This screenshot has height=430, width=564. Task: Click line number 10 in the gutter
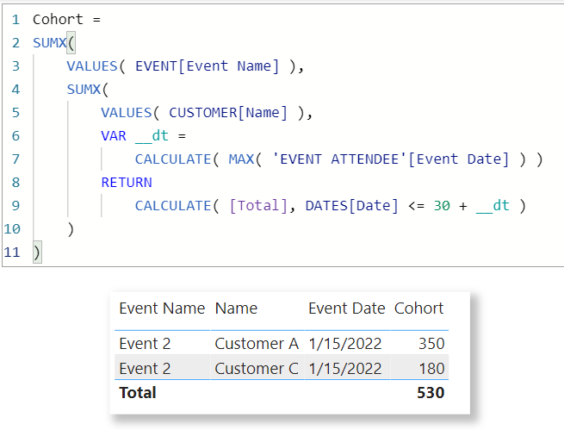pos(12,229)
